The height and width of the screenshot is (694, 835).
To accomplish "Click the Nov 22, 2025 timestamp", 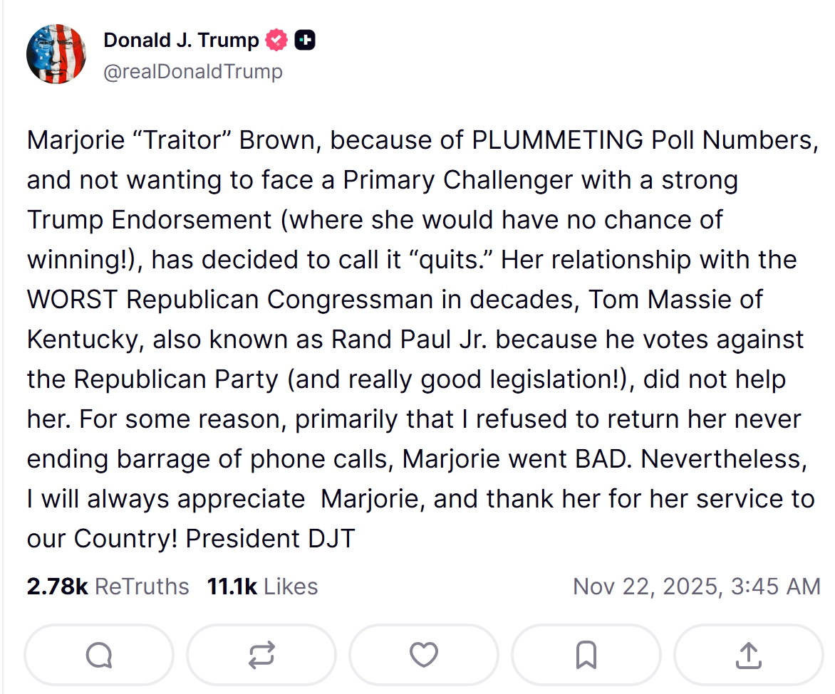I will pos(696,587).
